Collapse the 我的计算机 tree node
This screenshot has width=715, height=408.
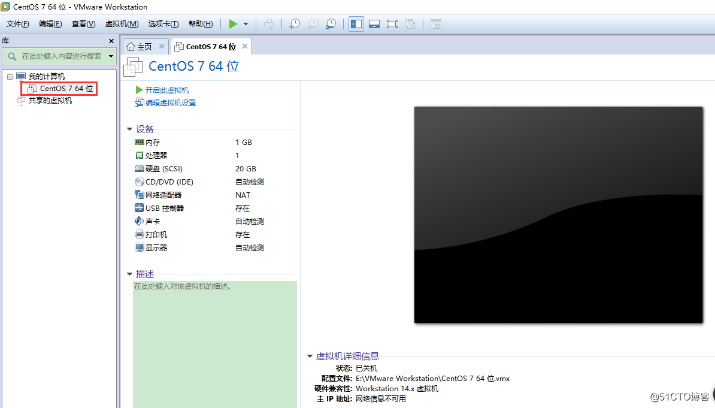click(x=10, y=77)
